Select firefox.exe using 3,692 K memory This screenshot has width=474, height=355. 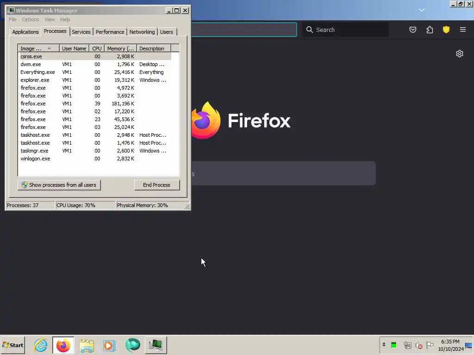[95, 96]
